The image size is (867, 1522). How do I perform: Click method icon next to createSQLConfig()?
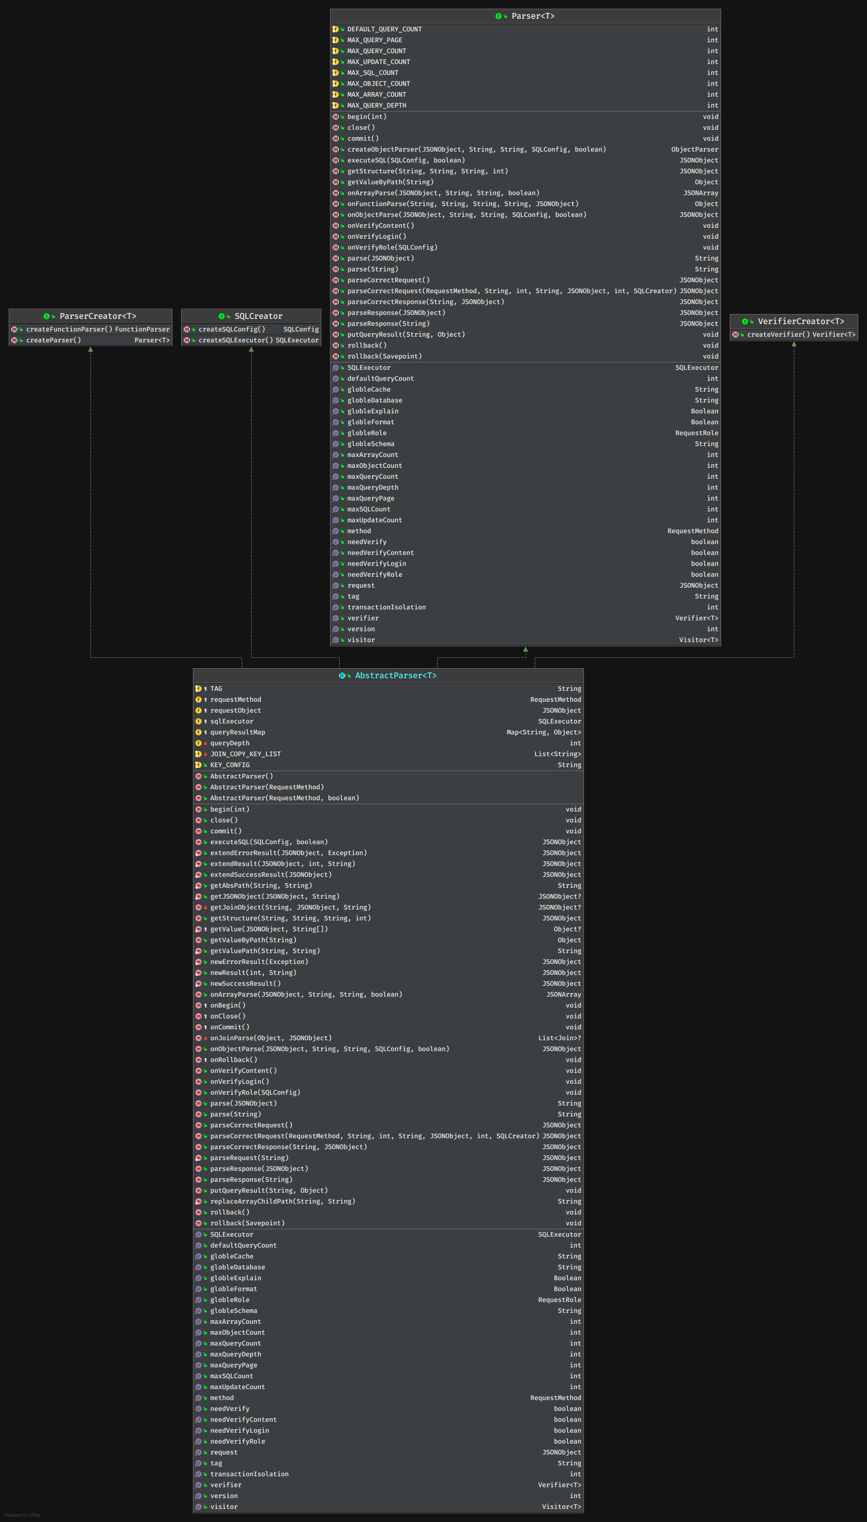[x=186, y=329]
